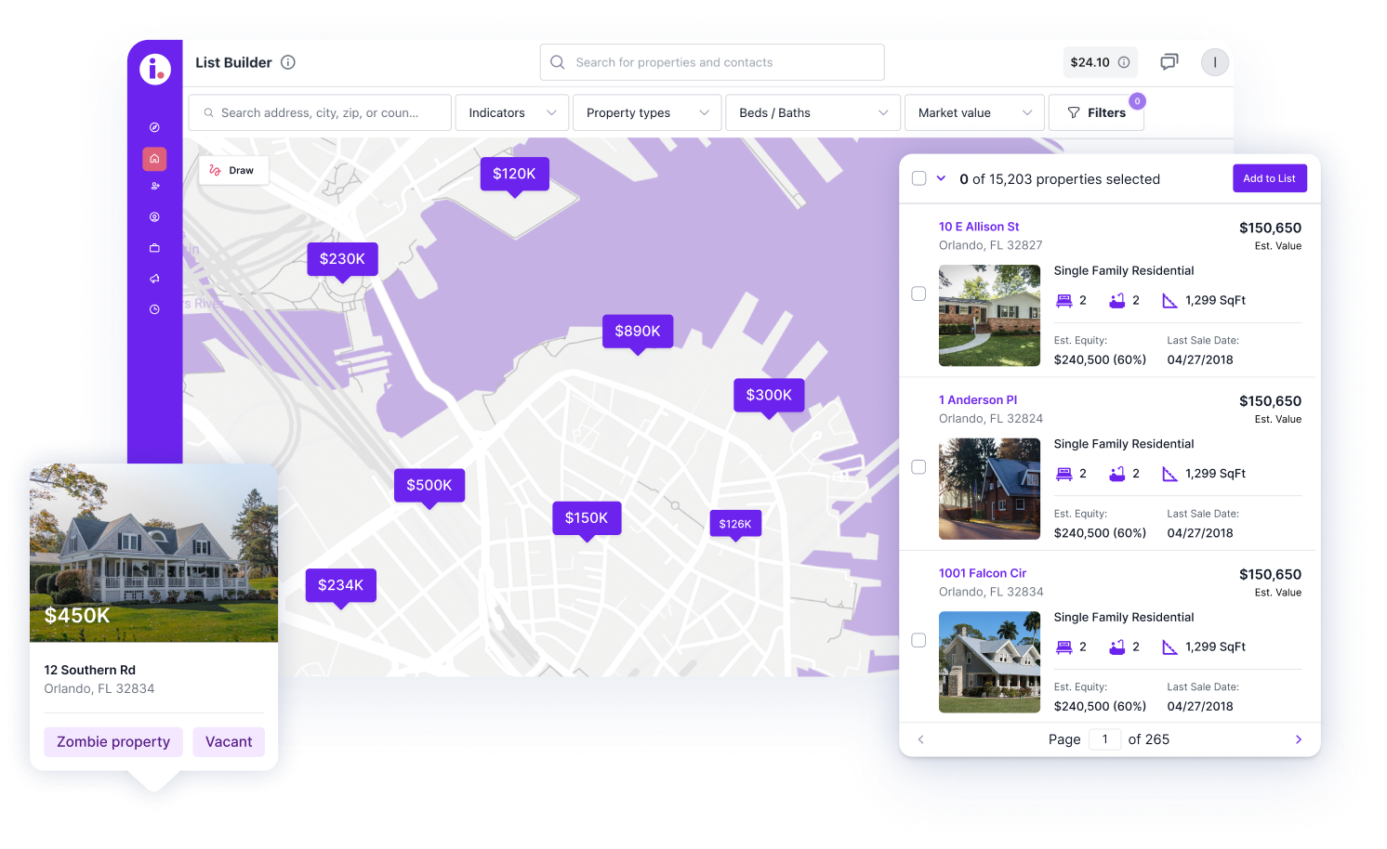Select the Zombie property tag
The height and width of the screenshot is (849, 1387).
click(x=113, y=741)
